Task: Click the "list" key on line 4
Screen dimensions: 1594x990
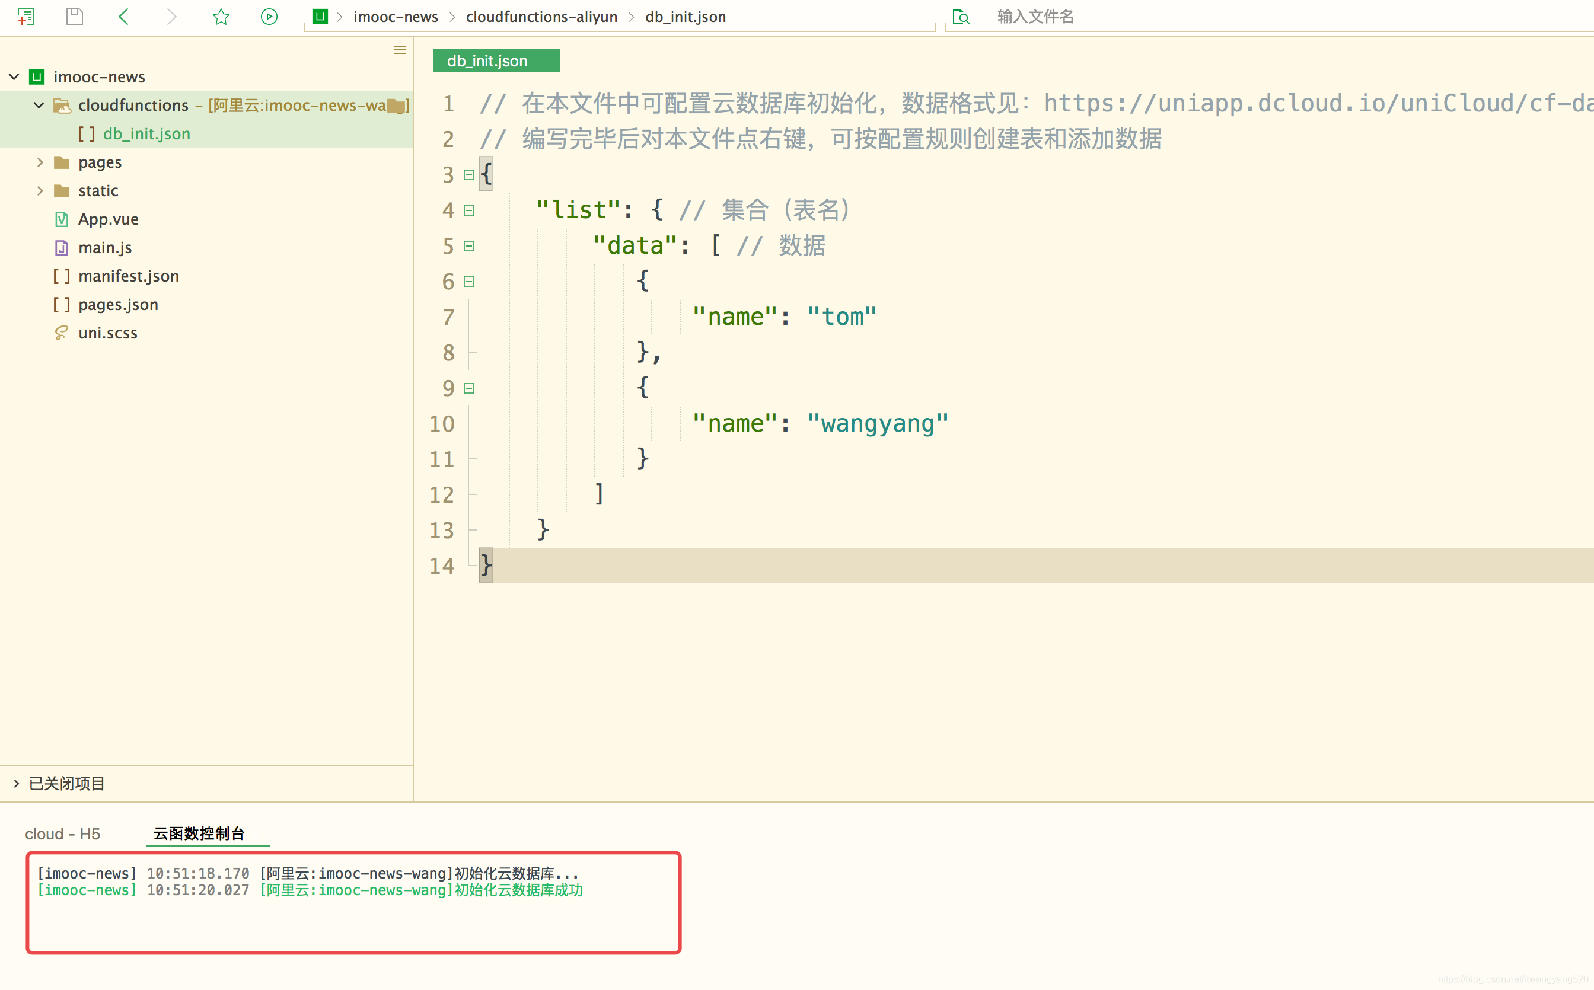Action: tap(578, 210)
